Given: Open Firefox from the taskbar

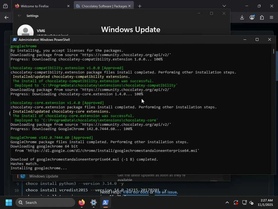Looking at the screenshot, I should click(x=82, y=202).
